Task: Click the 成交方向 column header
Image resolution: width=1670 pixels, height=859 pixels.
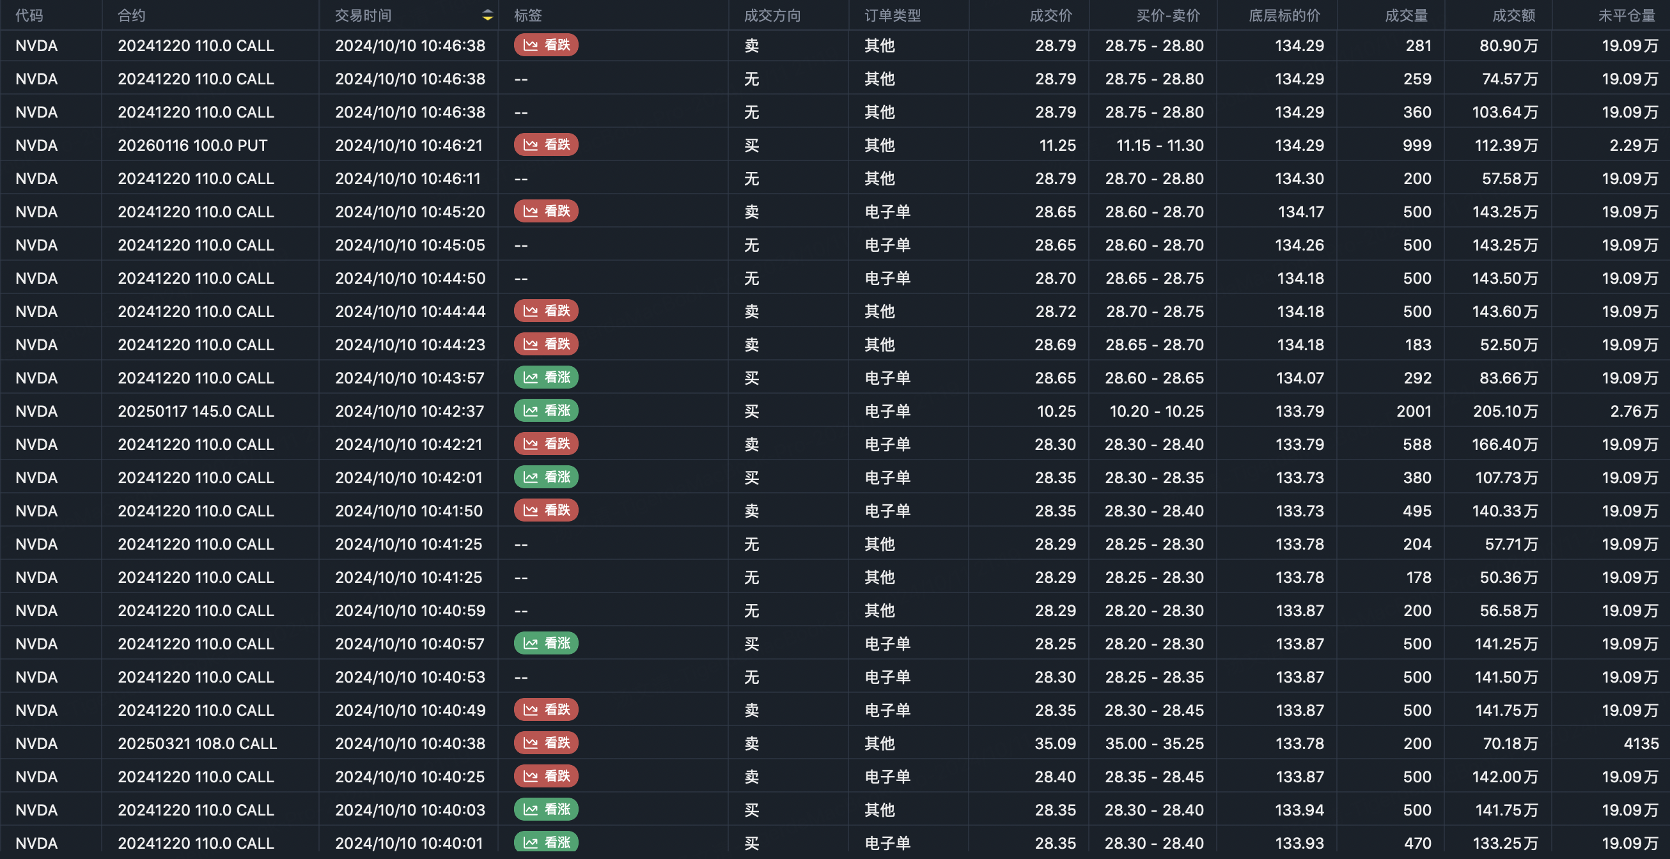Action: point(772,15)
